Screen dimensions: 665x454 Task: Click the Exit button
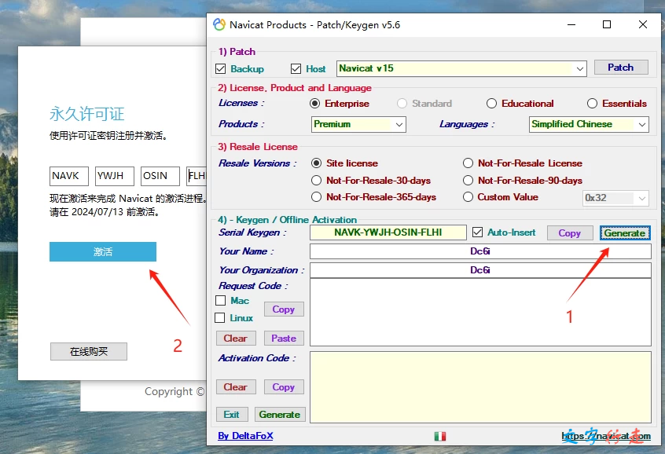tap(232, 415)
